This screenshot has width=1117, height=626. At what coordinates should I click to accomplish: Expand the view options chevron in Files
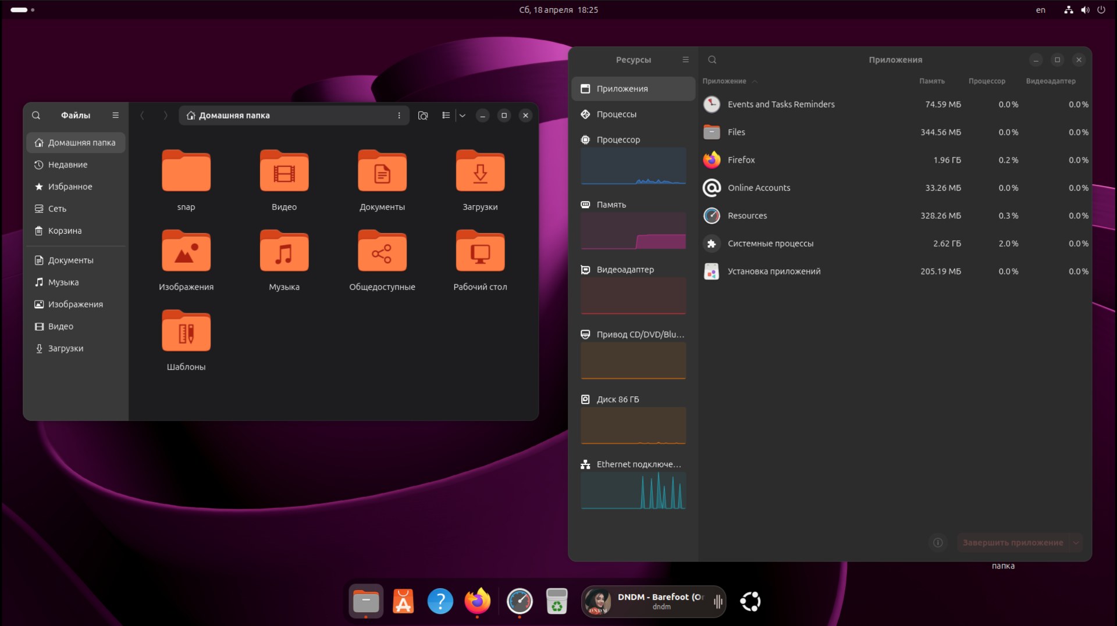coord(463,115)
